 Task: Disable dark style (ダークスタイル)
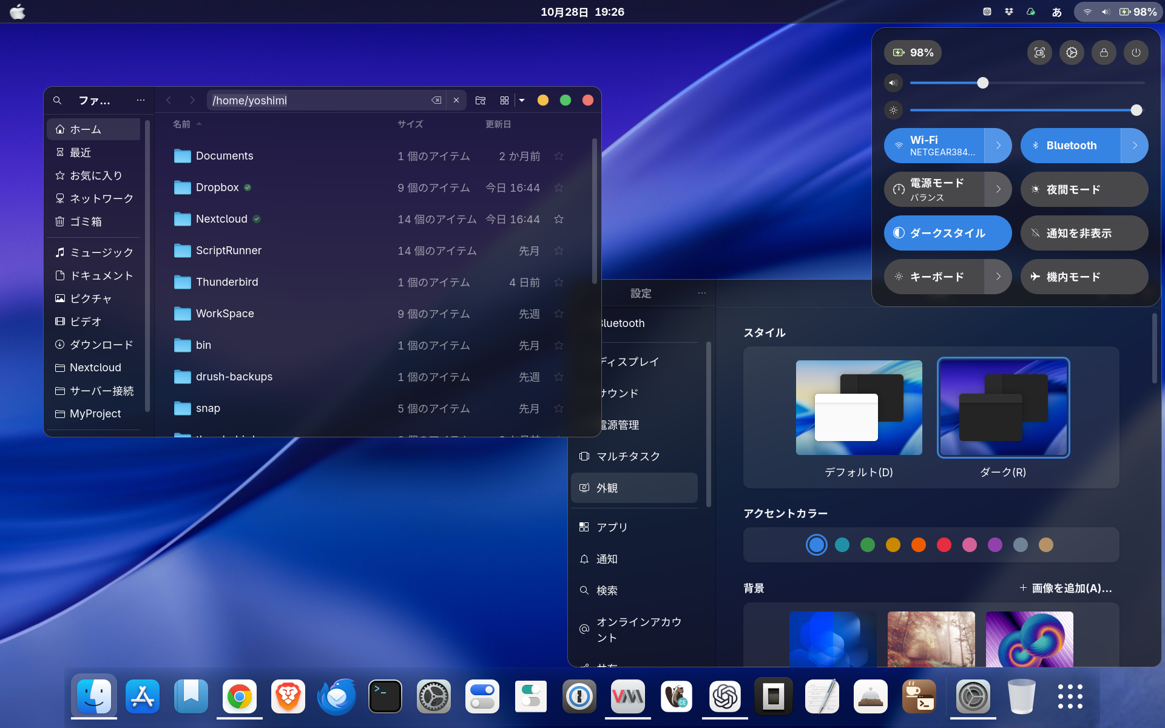(x=948, y=233)
